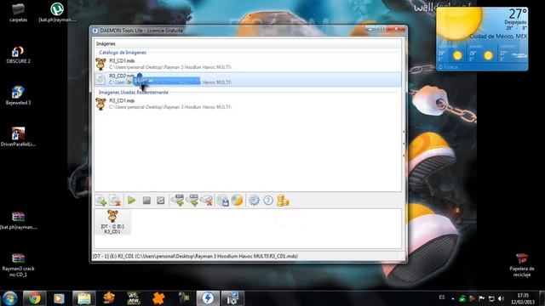
Task: Select the highlighted R3_CD2.mds catalog entry
Action: click(x=248, y=79)
